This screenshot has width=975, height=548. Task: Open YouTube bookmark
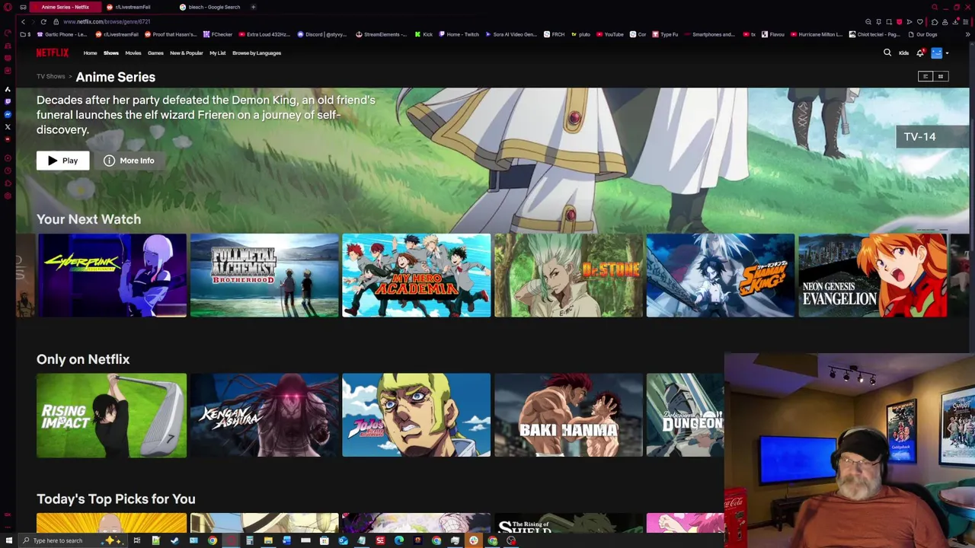609,34
